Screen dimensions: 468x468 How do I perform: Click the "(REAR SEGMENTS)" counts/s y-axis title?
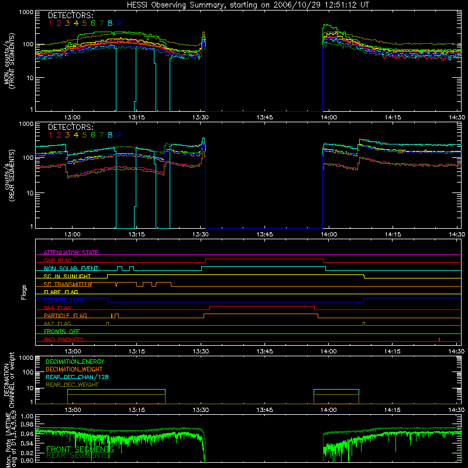12,175
